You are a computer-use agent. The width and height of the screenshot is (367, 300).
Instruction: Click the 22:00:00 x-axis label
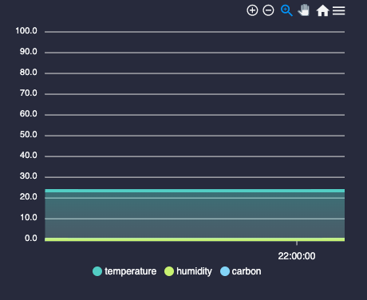[x=297, y=256]
